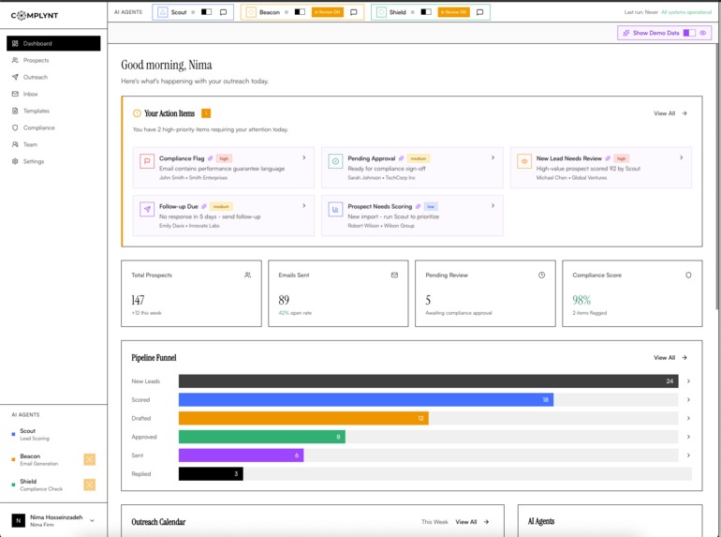Open Approved row chevron

tap(688, 437)
